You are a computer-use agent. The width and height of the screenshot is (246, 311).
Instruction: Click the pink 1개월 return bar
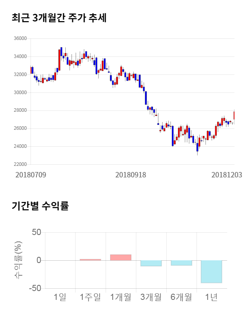tap(121, 257)
